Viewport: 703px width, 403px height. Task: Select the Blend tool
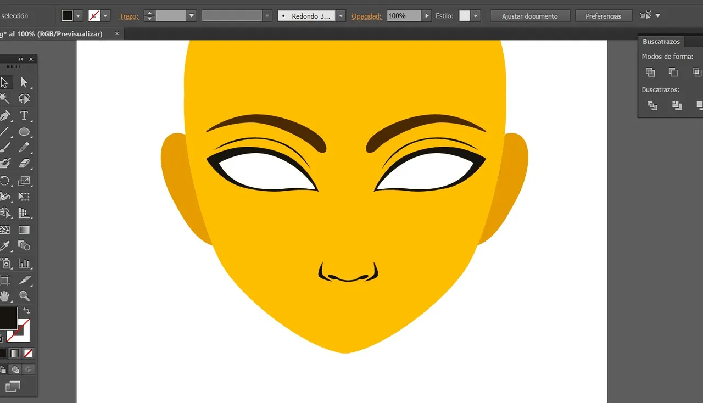pyautogui.click(x=24, y=246)
